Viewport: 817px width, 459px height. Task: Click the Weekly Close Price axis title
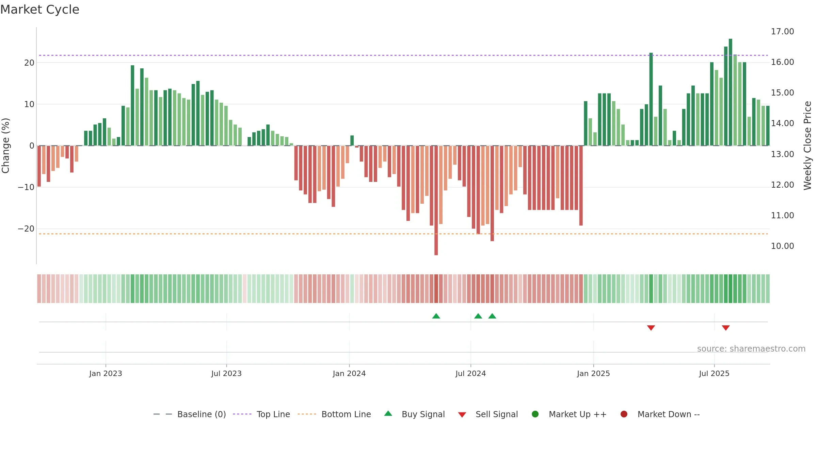tap(807, 146)
